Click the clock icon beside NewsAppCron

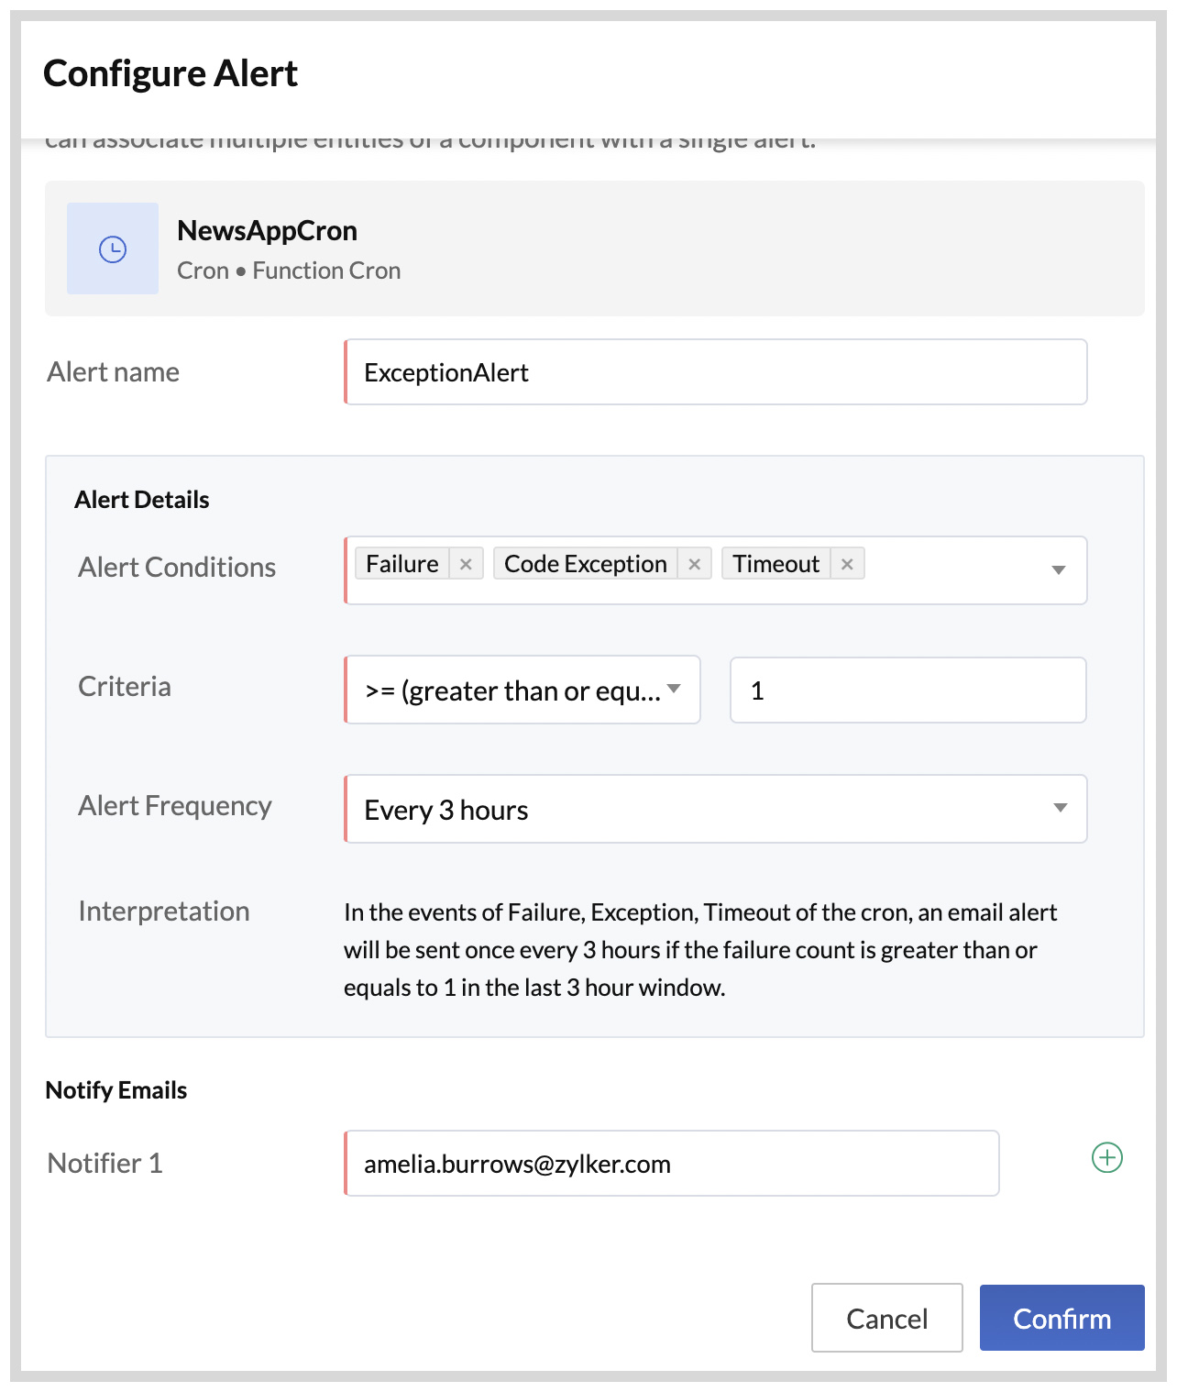(x=112, y=248)
